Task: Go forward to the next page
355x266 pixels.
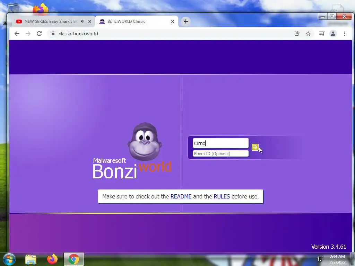Action: tap(28, 34)
